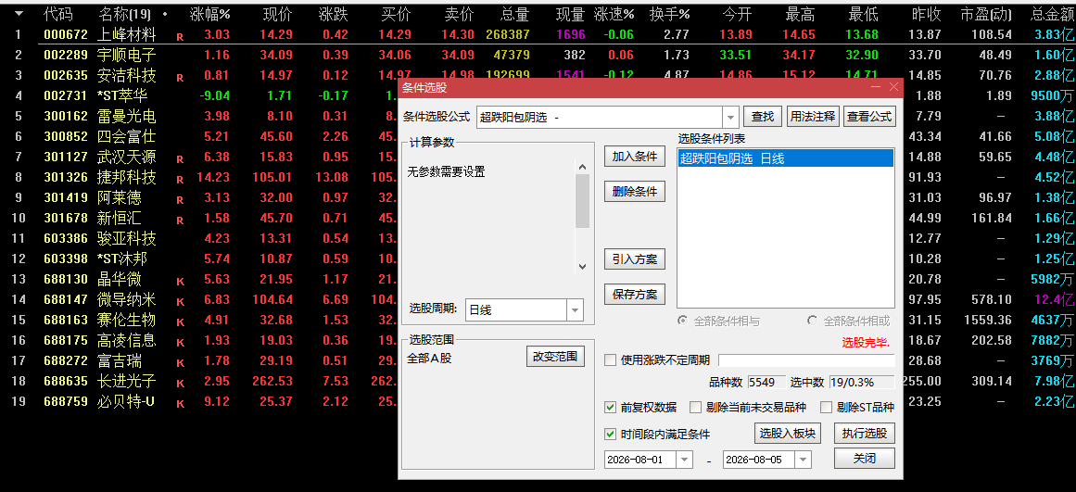
Task: Sort by 名称(19) column header
Action: 125,14
